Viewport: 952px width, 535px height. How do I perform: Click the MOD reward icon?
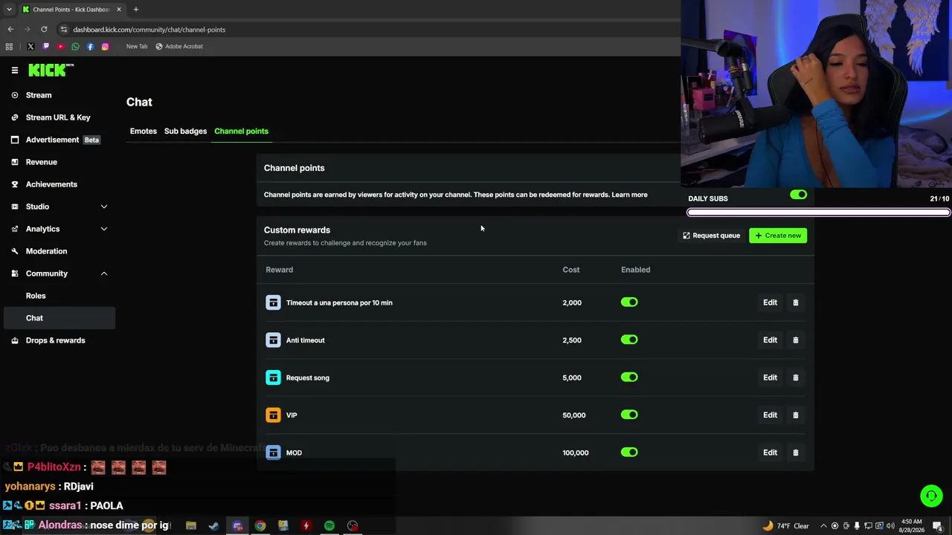pos(273,453)
